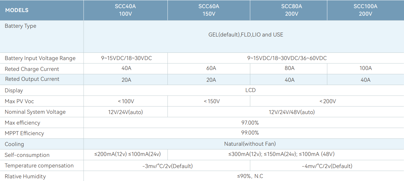Select the SCC40A 100V column header
404x181 pixels.
point(125,10)
